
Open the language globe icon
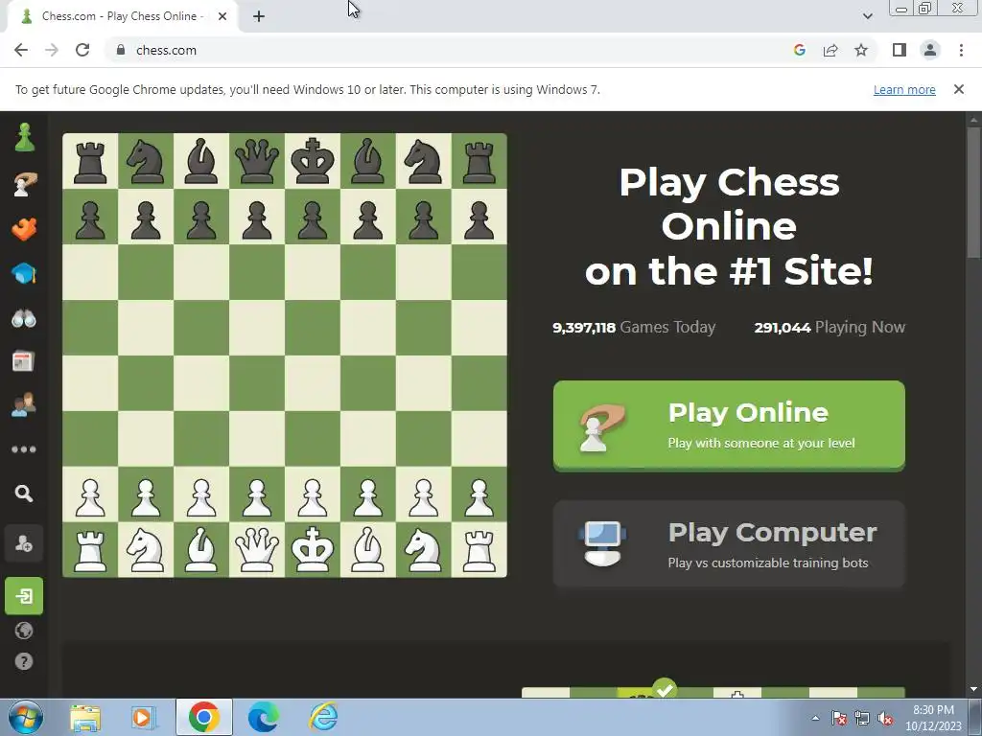click(x=24, y=631)
